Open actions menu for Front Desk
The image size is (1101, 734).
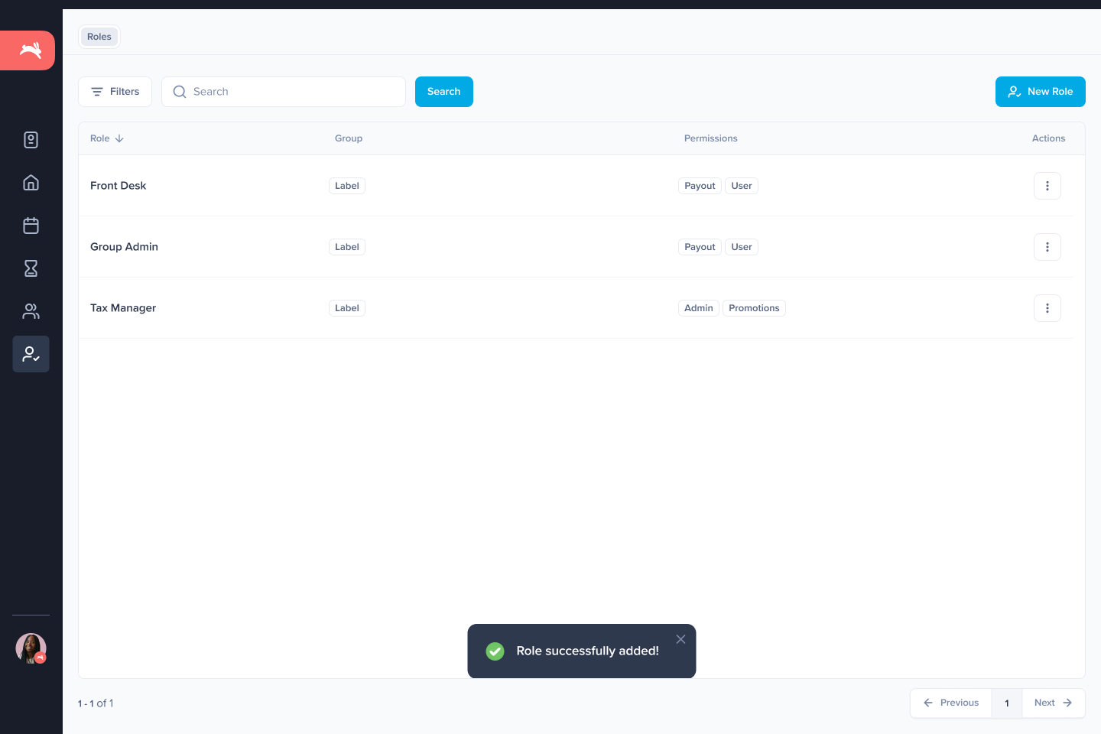(1047, 186)
